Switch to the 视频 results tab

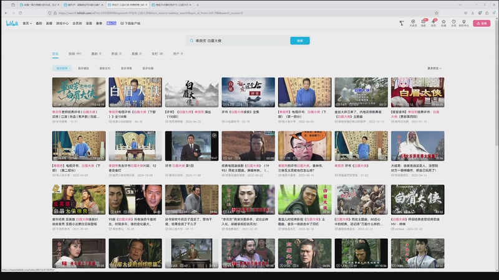pos(75,54)
